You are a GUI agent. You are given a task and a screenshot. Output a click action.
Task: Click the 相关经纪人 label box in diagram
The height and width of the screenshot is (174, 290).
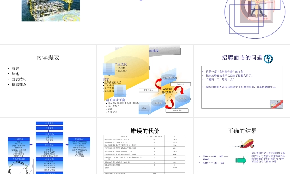[148, 90]
